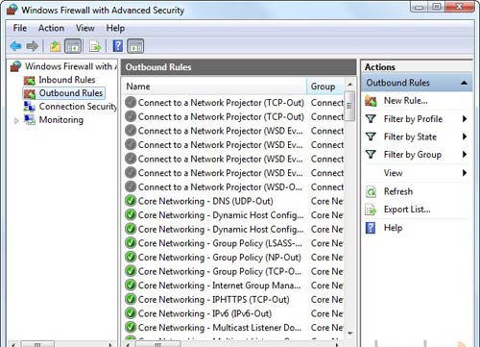Click the Refresh icon in Actions pane
Viewport: 480px width, 347px height.
371,191
